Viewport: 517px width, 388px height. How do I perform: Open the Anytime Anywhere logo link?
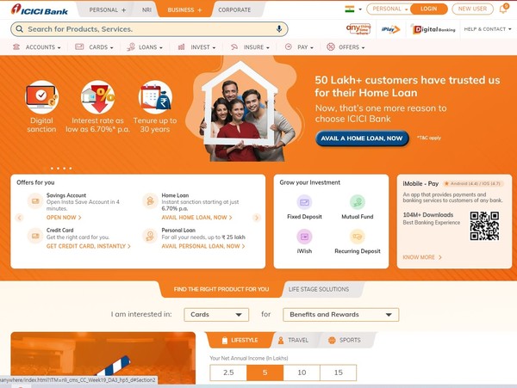[x=358, y=29]
